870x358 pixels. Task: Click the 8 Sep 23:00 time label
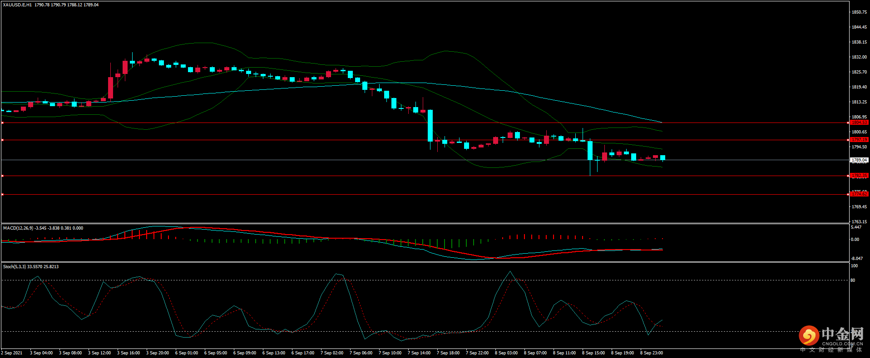pos(651,353)
